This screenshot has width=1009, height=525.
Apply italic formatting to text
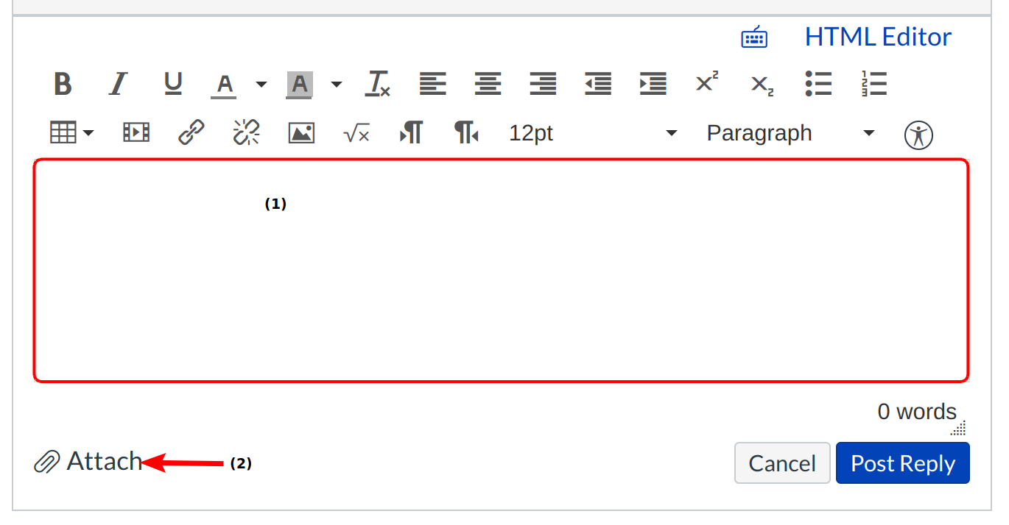(118, 84)
